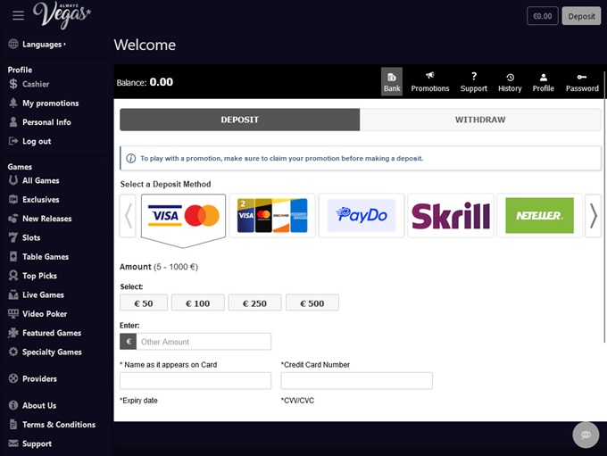Select the Deposit tab
This screenshot has height=456, width=607.
pyautogui.click(x=239, y=120)
